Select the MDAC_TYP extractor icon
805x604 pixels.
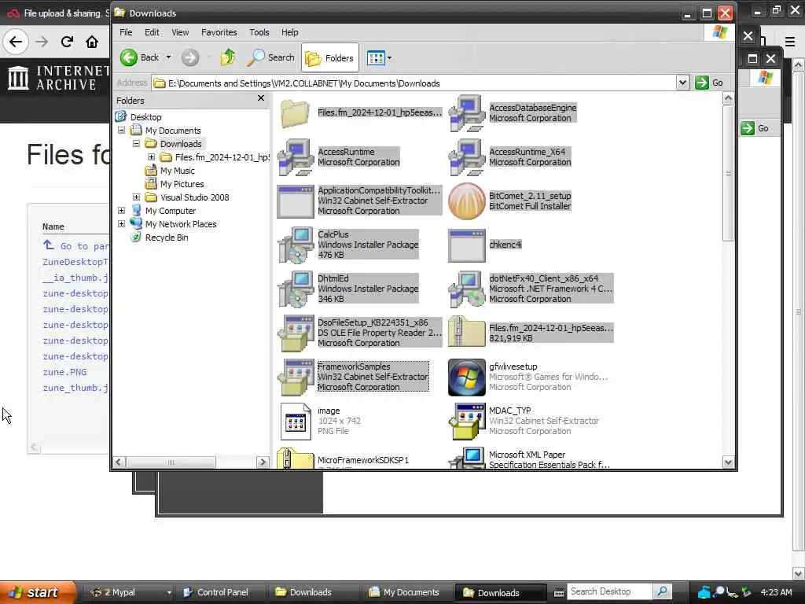(467, 422)
